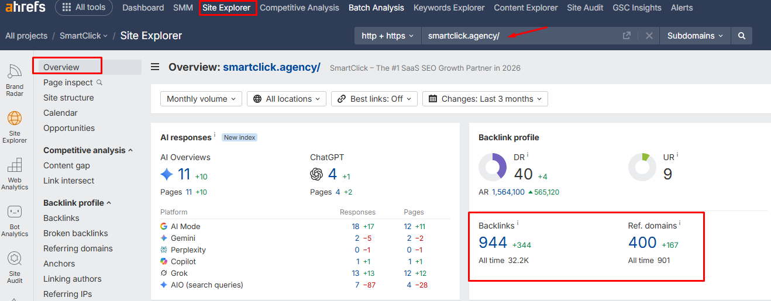The image size is (771, 301).
Task: Click the Perplexity platform icon
Action: (x=164, y=250)
